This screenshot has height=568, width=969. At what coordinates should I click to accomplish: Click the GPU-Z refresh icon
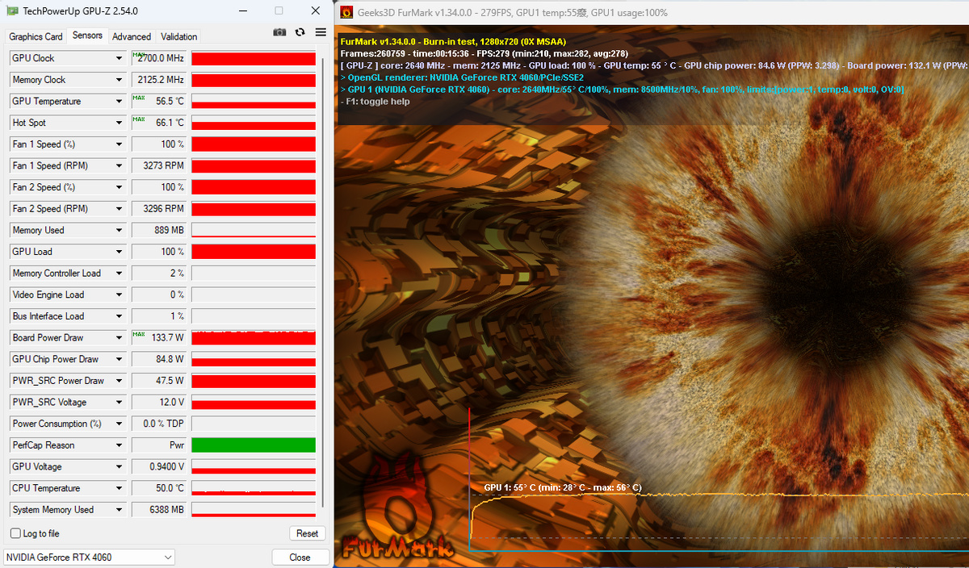(300, 32)
